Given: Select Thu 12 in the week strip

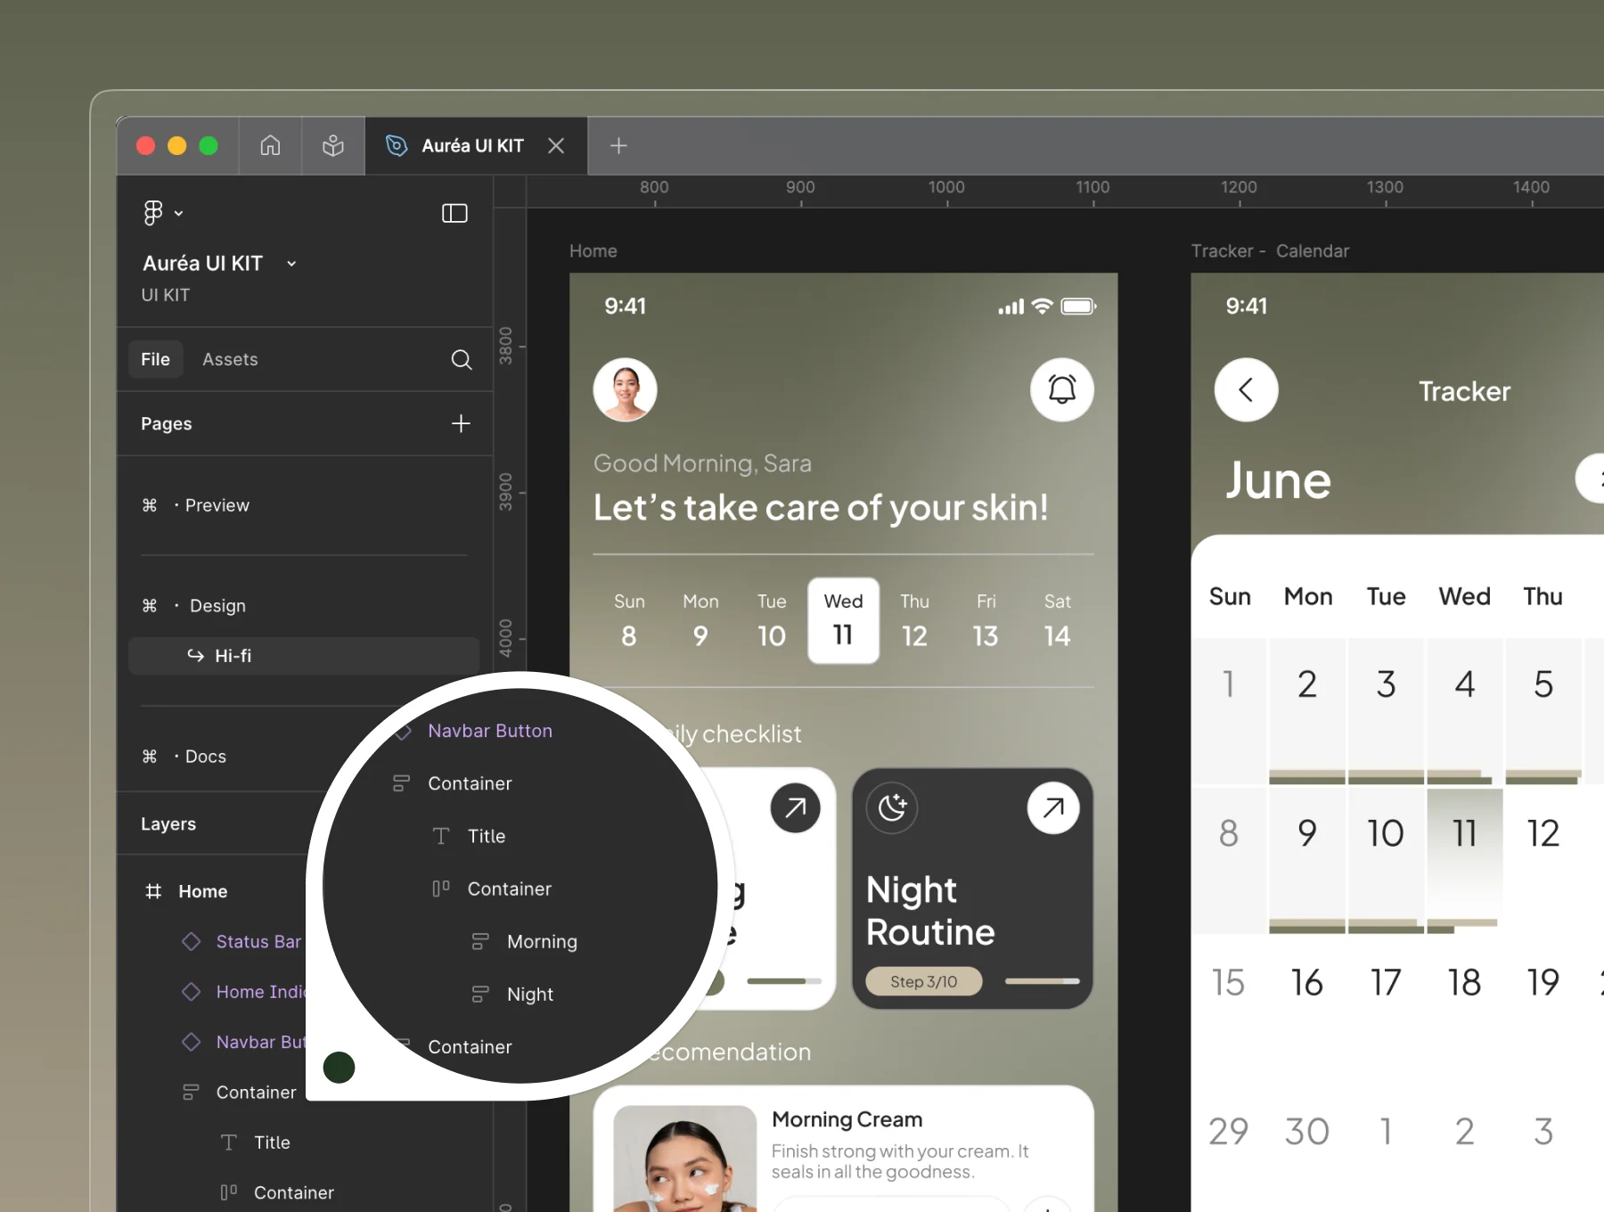Looking at the screenshot, I should (914, 621).
